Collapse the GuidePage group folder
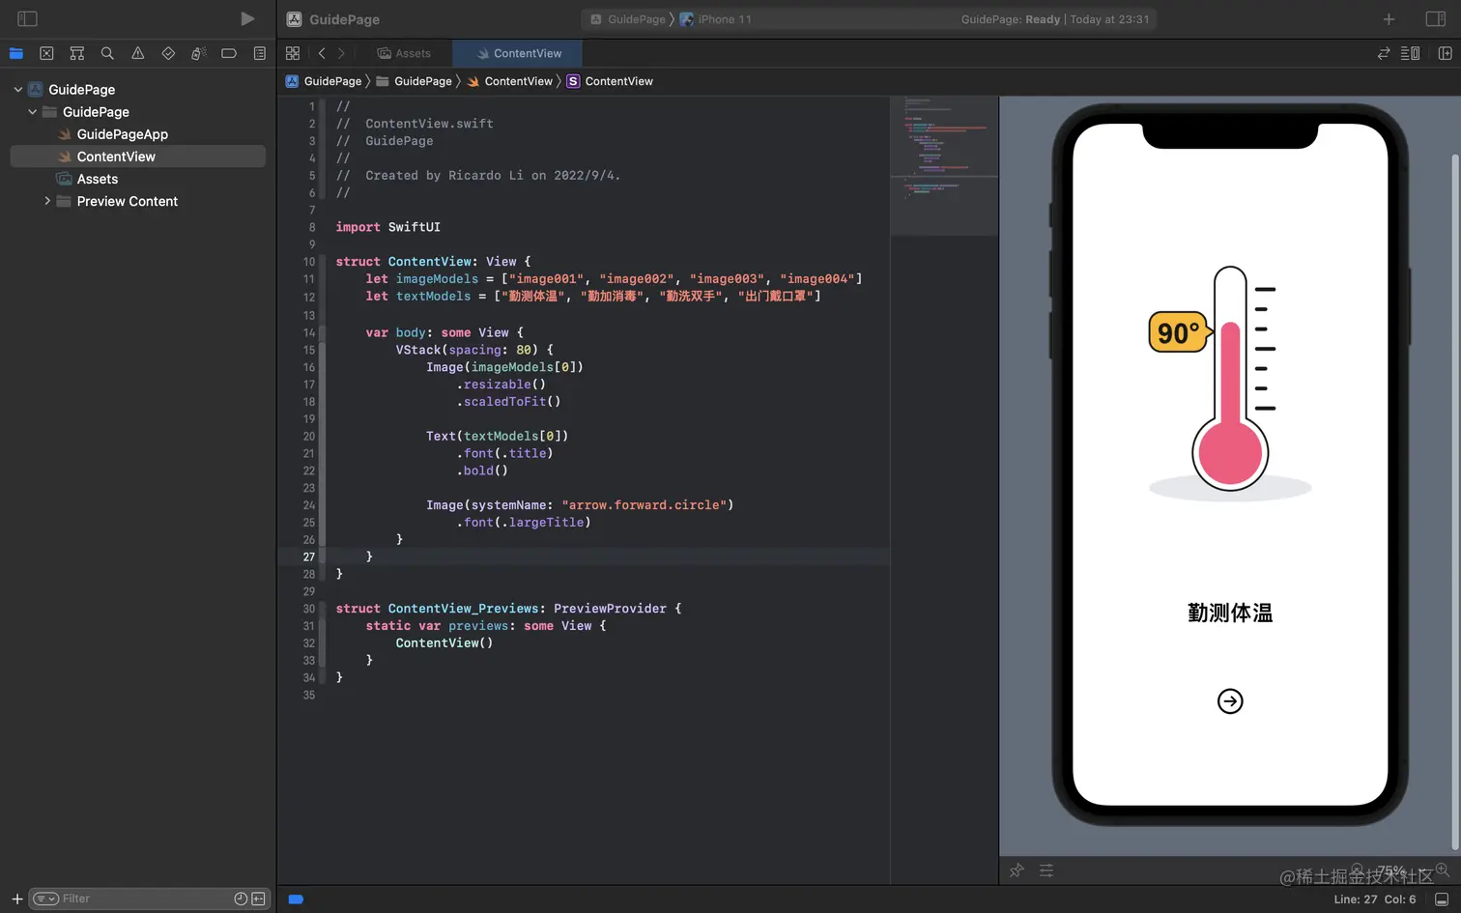Image resolution: width=1461 pixels, height=913 pixels. pos(32,111)
